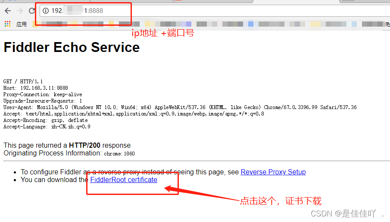The width and height of the screenshot is (390, 222).
Task: Click the Accept-Language: zh-CN line
Action: 47,127
